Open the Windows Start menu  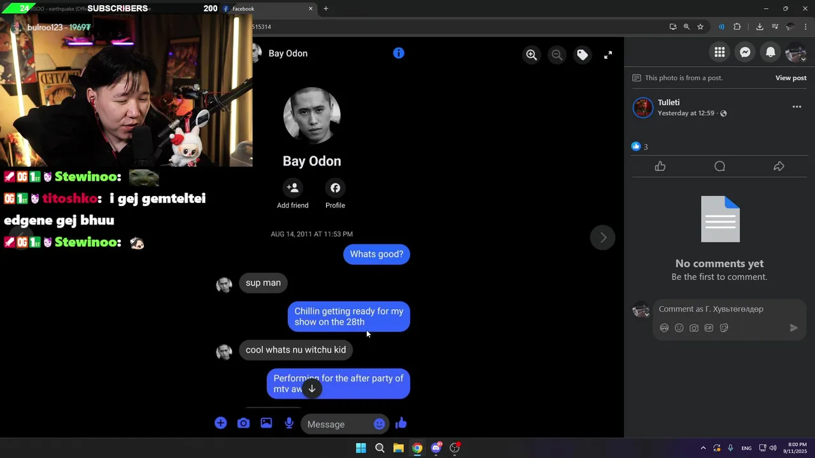point(361,448)
